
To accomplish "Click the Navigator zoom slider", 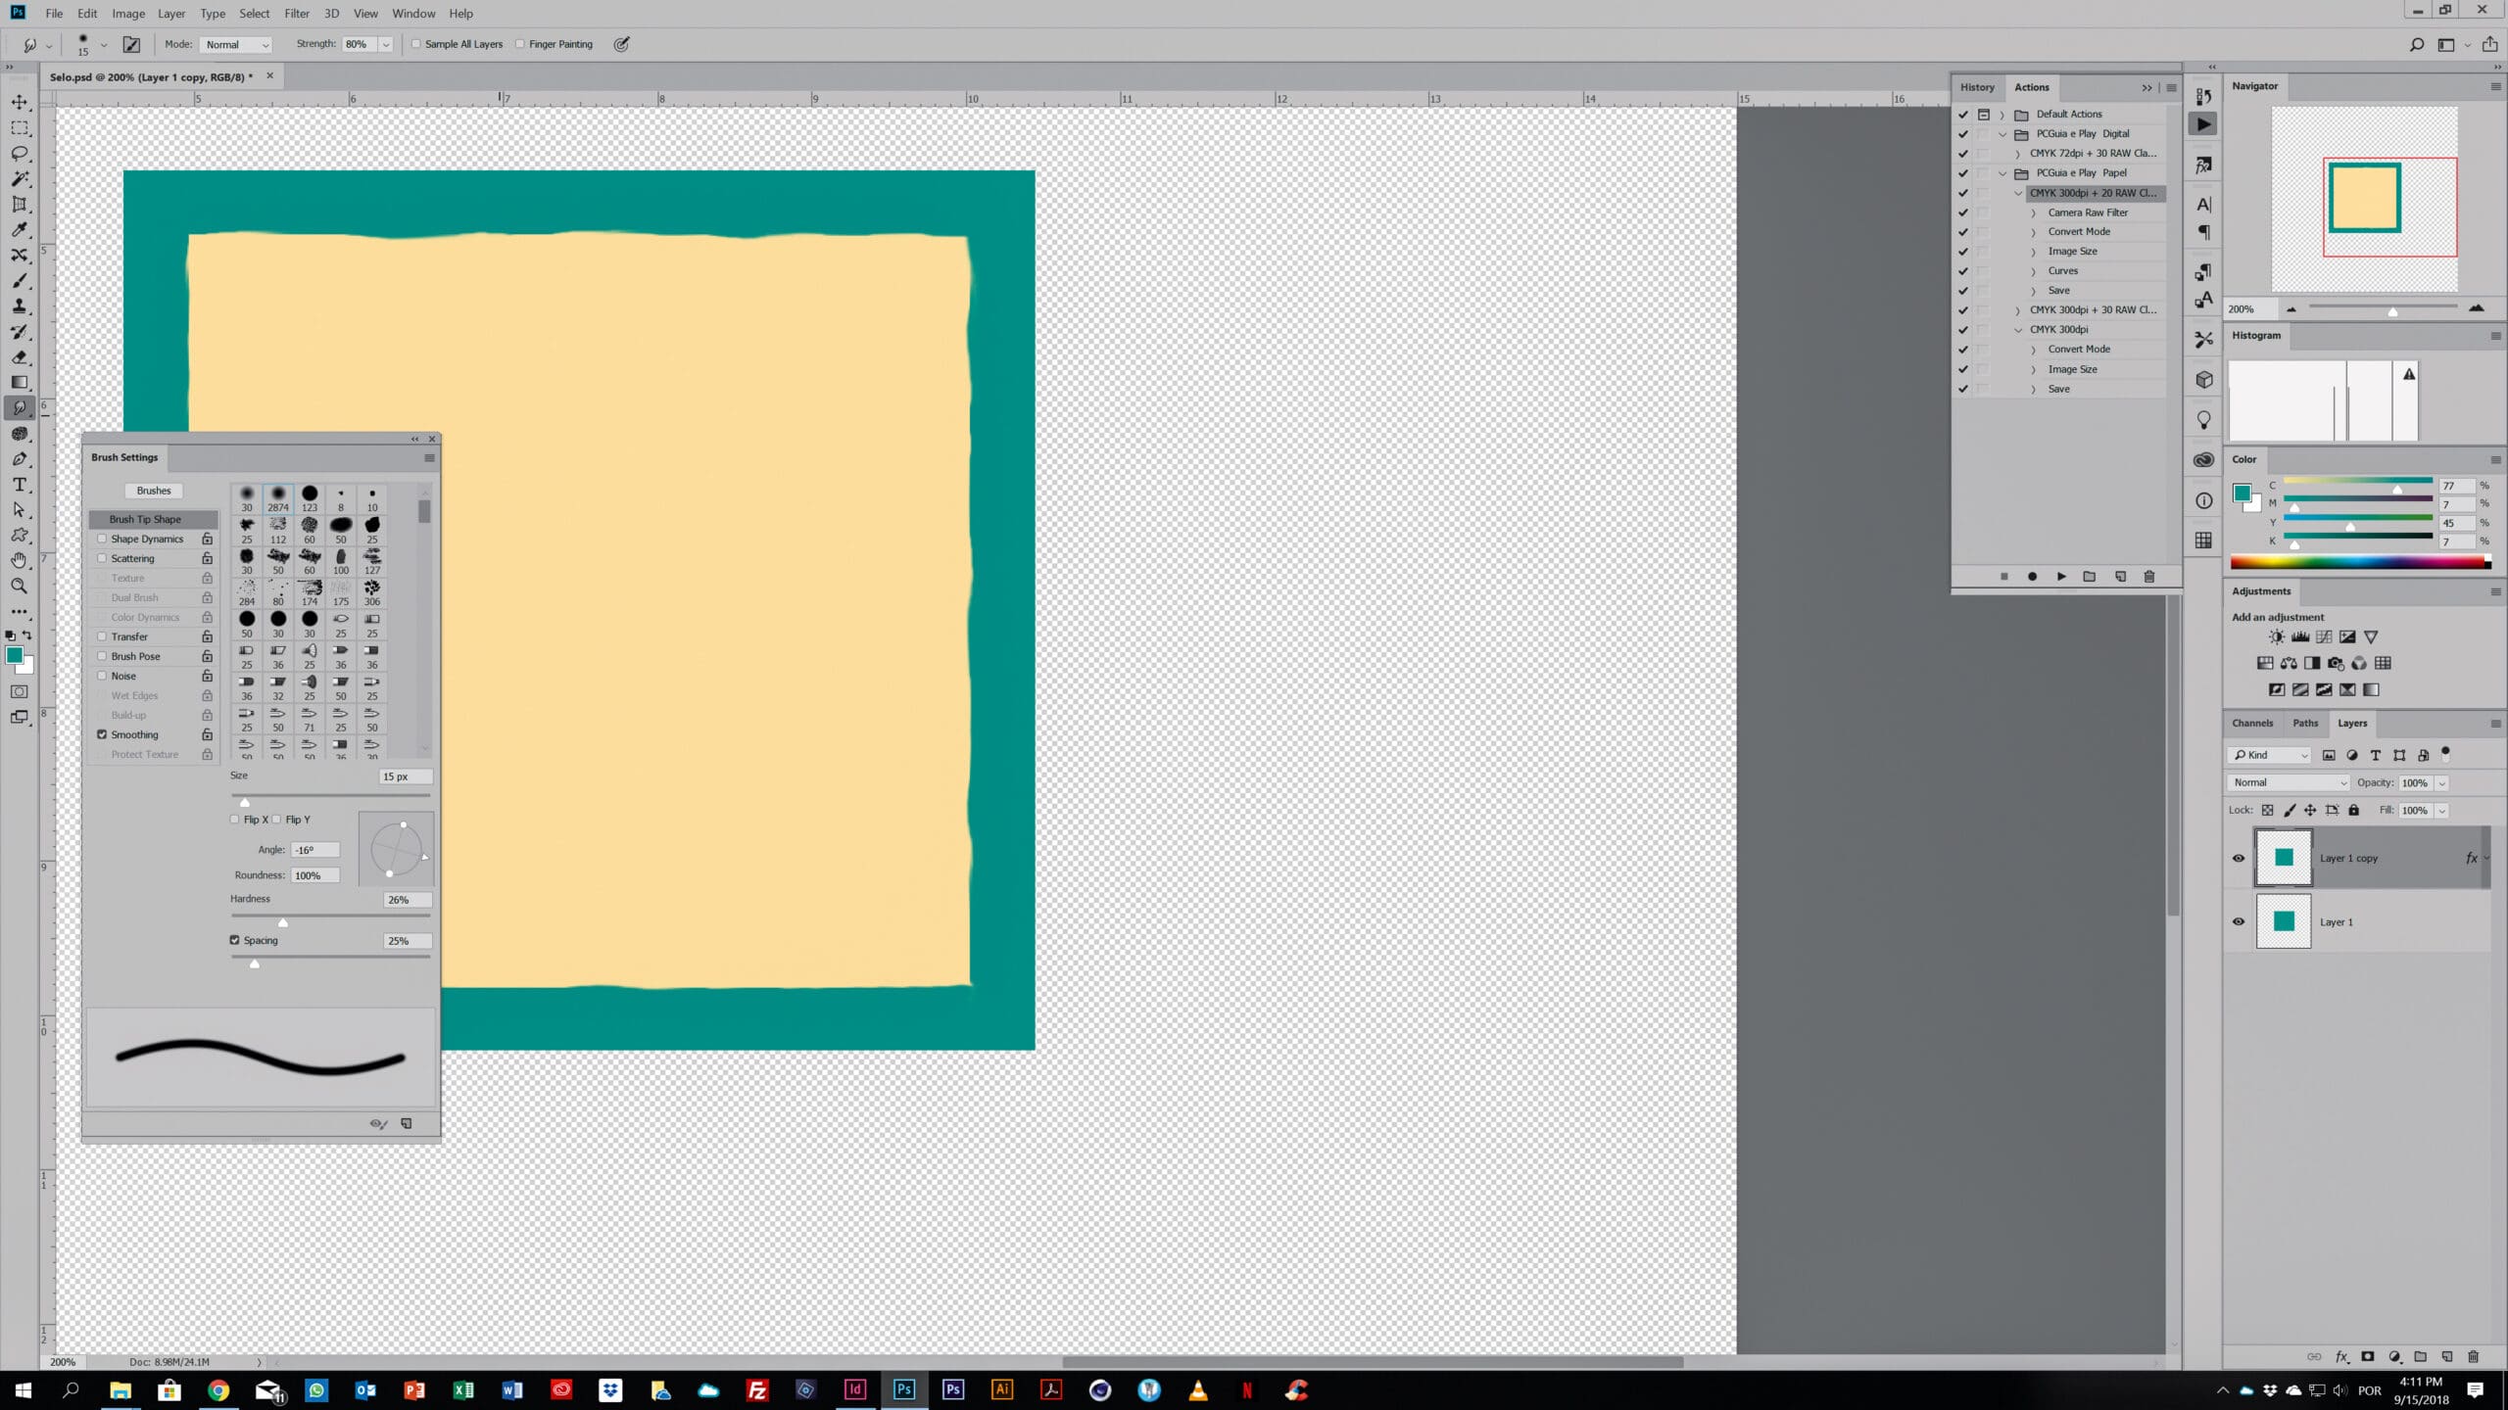I will tap(2392, 311).
